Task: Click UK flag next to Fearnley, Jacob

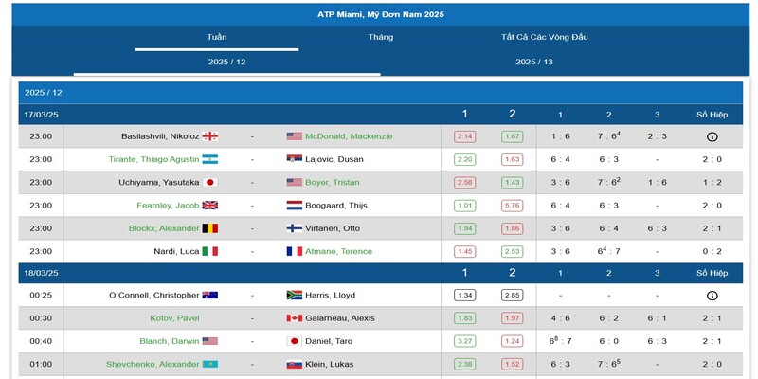Action: click(209, 206)
